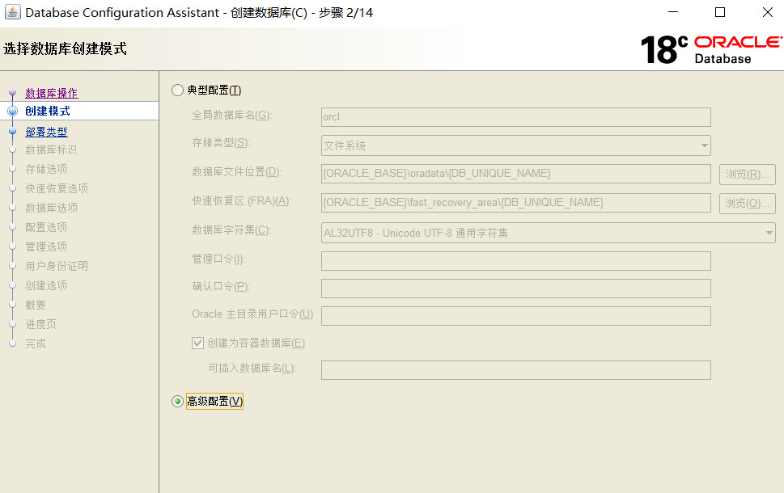Click the 创建选项 step in sidebar
The width and height of the screenshot is (784, 493).
(46, 286)
